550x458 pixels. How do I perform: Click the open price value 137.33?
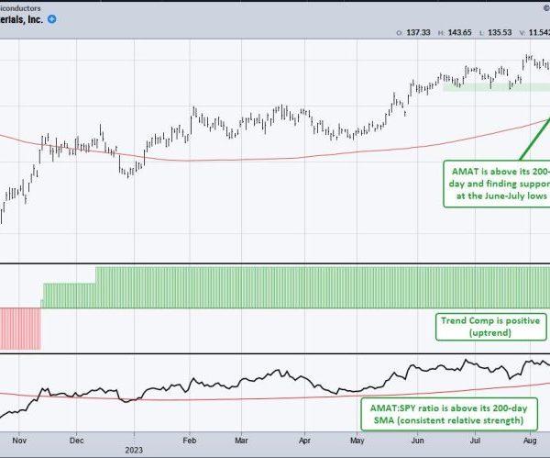pyautogui.click(x=418, y=32)
